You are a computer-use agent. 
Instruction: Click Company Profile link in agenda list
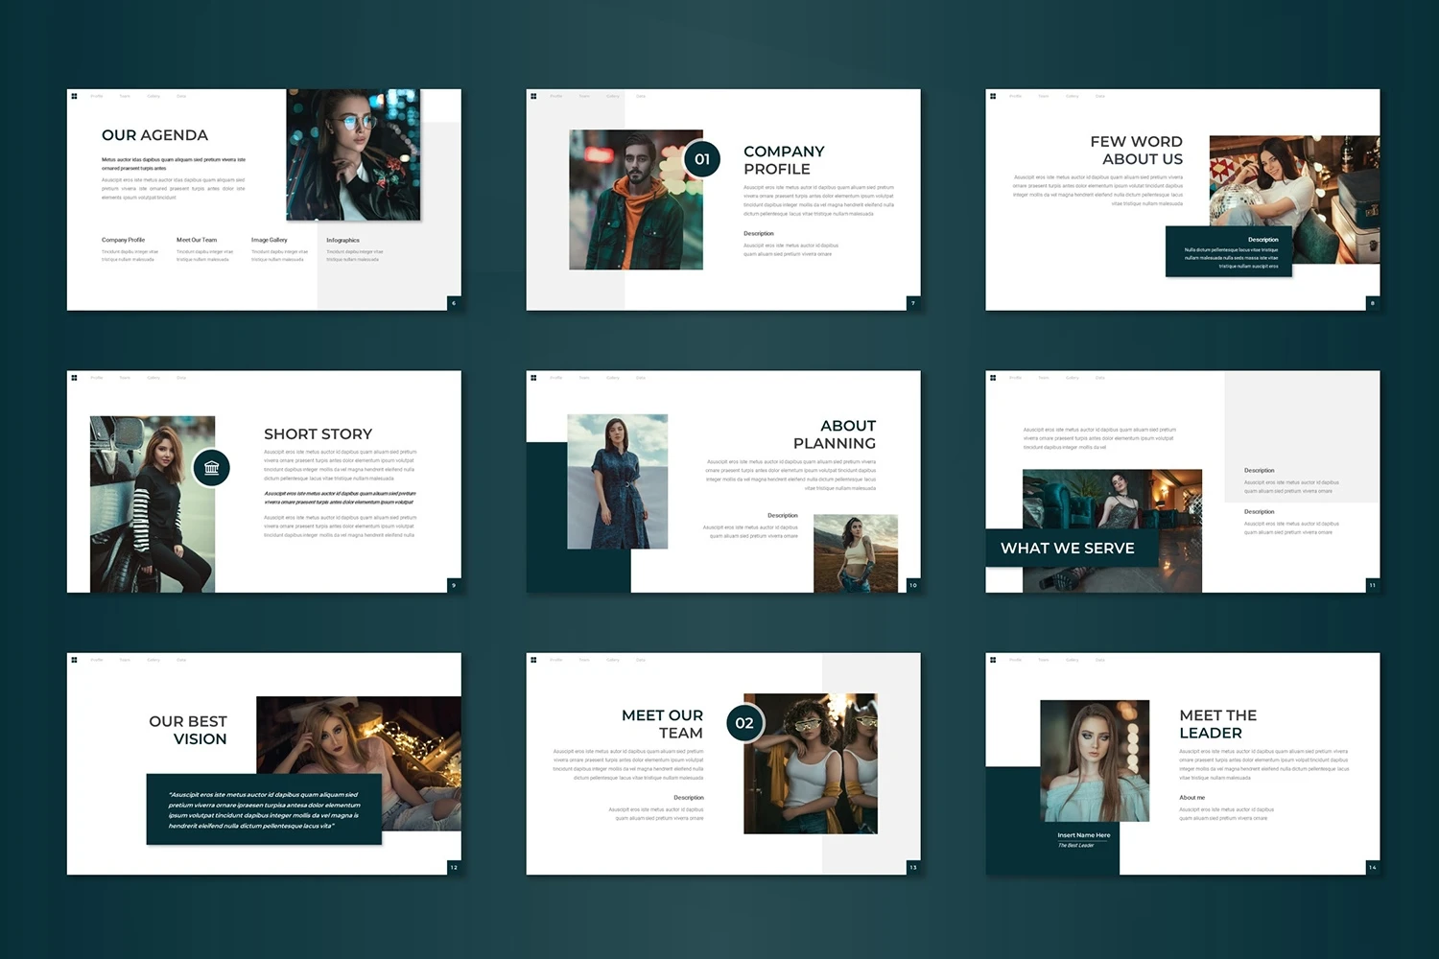point(123,240)
